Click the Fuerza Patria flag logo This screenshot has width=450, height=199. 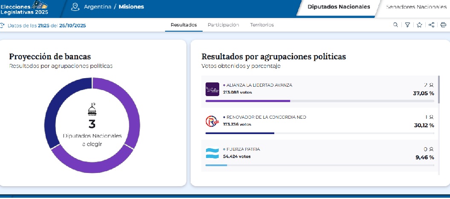pyautogui.click(x=212, y=153)
